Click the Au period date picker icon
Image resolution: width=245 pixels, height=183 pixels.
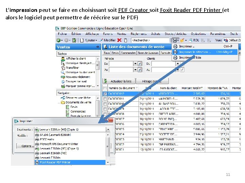pos(140,70)
